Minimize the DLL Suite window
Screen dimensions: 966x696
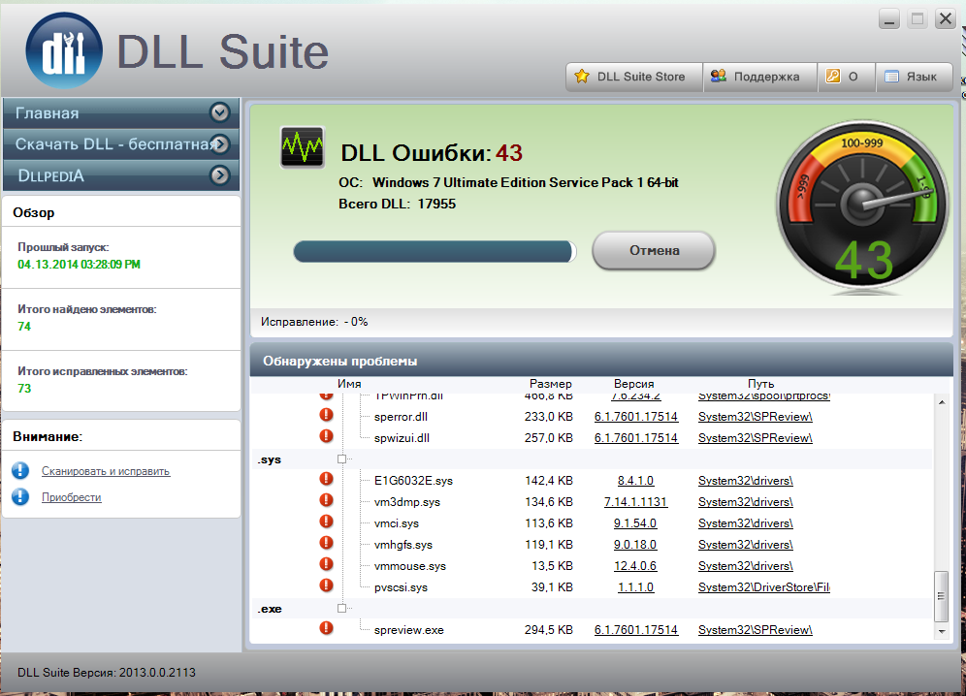click(x=889, y=19)
